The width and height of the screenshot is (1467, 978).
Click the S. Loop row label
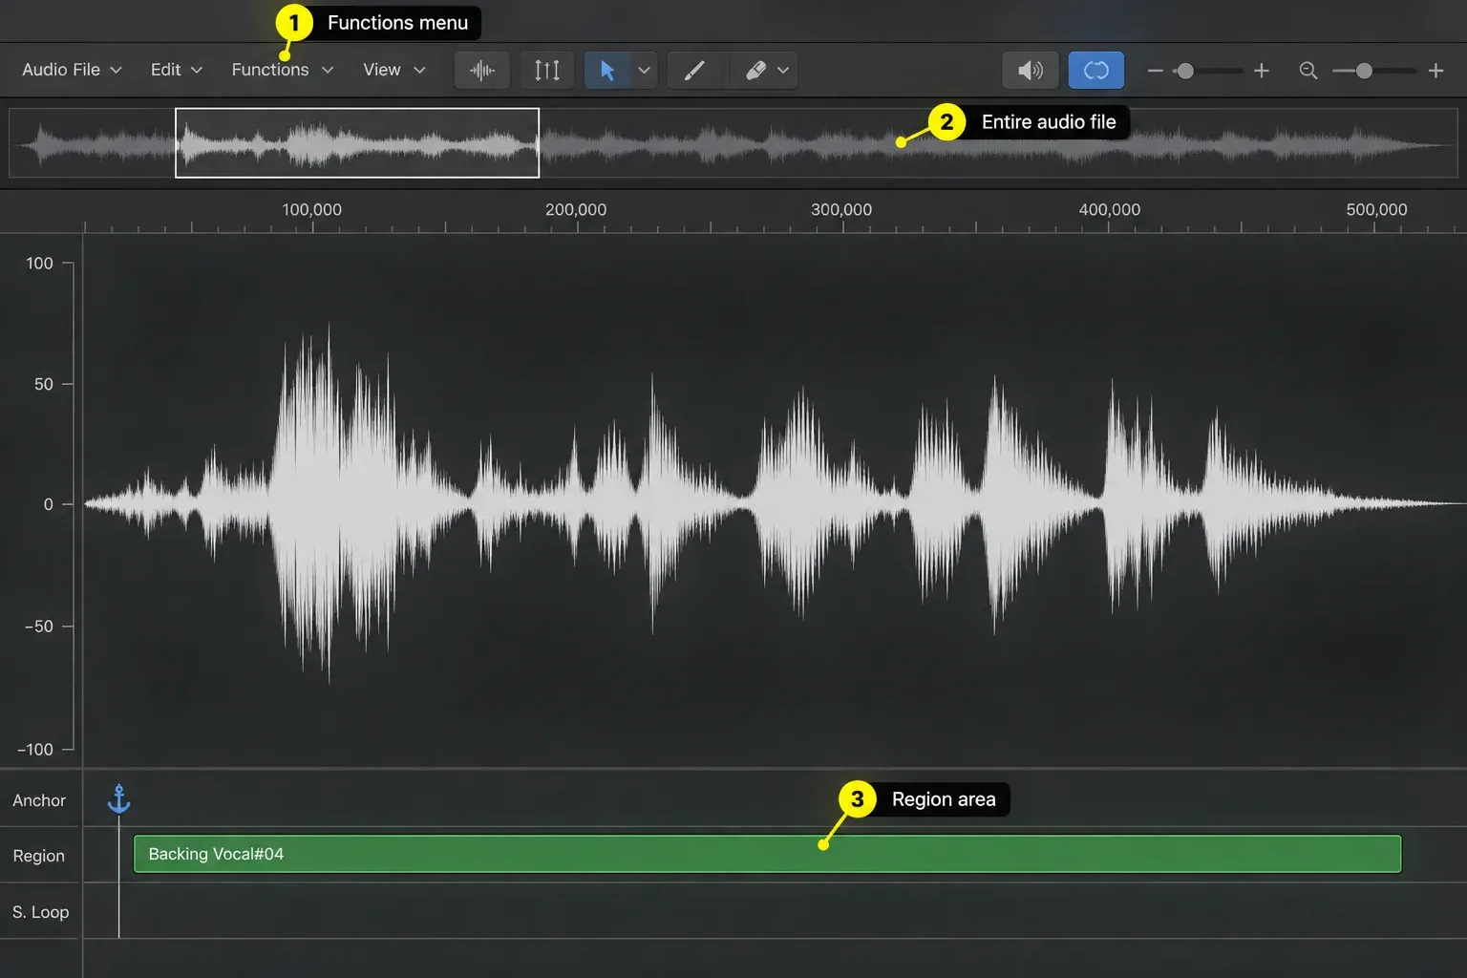click(41, 912)
